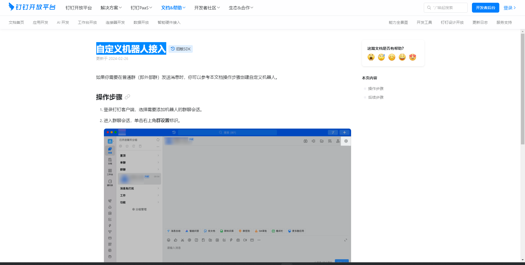Copy the 操作步骤 heading anchor link icon
This screenshot has height=265, width=525.
tap(127, 97)
